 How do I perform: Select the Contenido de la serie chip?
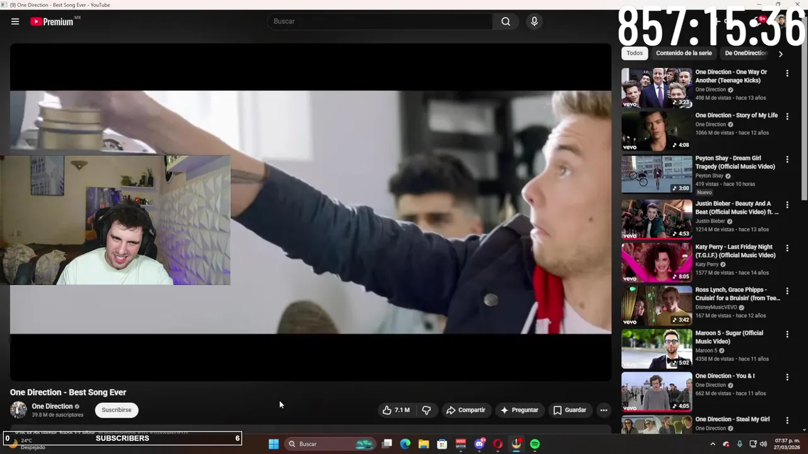pyautogui.click(x=684, y=54)
